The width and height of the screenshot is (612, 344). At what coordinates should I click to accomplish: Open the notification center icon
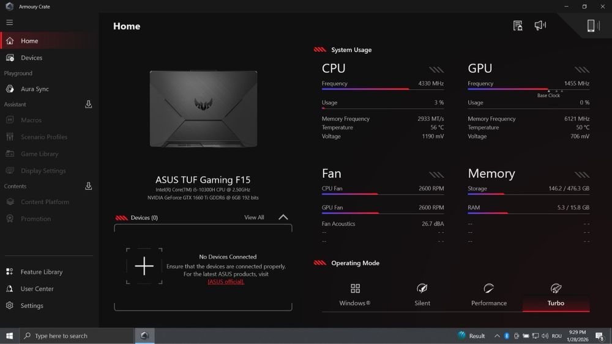[x=600, y=336]
